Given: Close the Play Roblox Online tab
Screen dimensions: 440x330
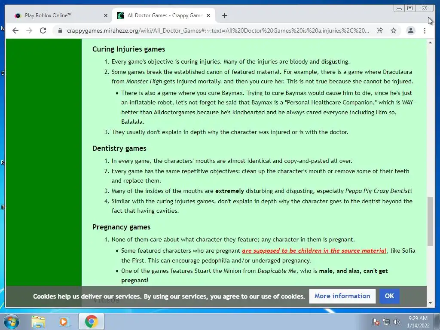Looking at the screenshot, I should tap(106, 15).
